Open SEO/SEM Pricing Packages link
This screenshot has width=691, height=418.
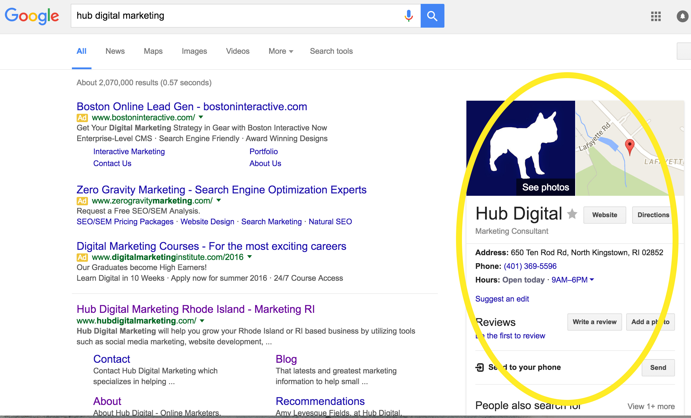[125, 222]
